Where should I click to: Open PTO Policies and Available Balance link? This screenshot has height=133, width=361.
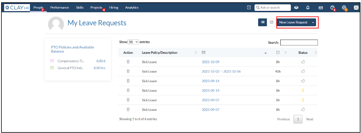[x=73, y=49]
